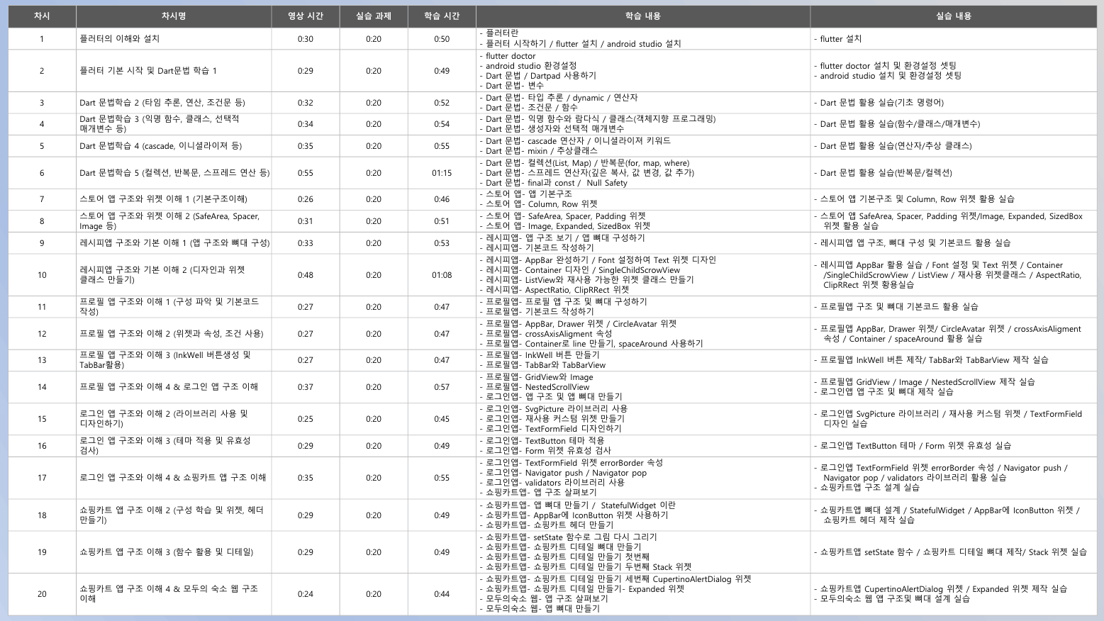Select the 1:15 learning time cell
1104x621 pixels.
pos(441,173)
